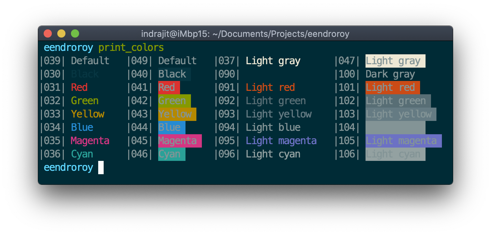Screen dimensions: 491x235
Task: Click the white block cursor at the prompt
Action: click(101, 167)
